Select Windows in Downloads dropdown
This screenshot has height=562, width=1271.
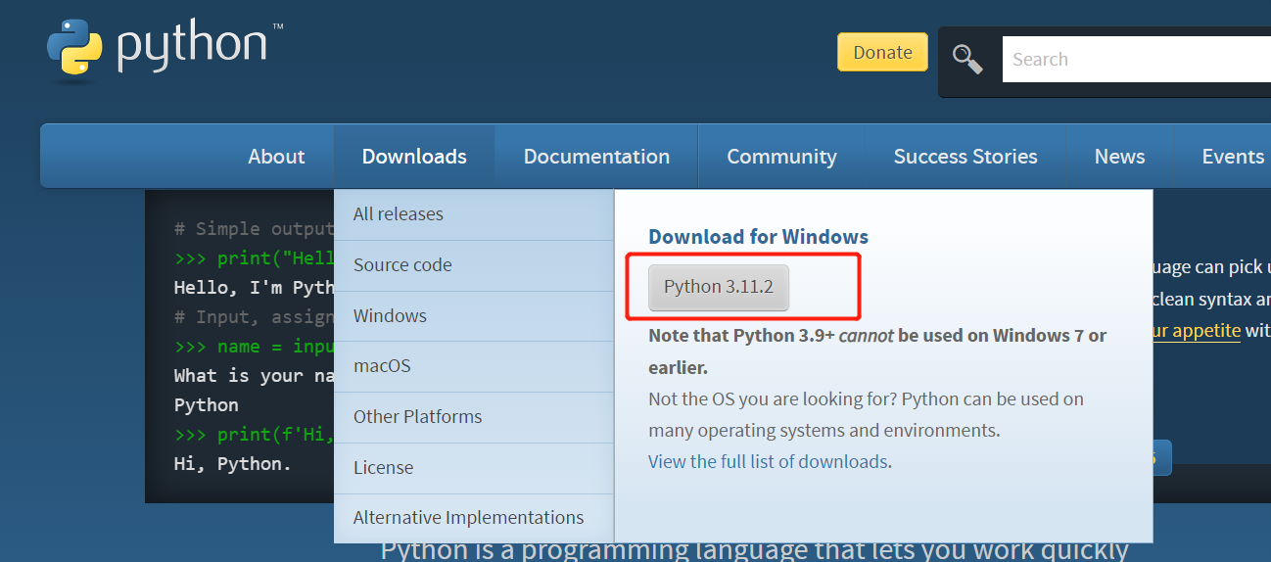pyautogui.click(x=474, y=316)
